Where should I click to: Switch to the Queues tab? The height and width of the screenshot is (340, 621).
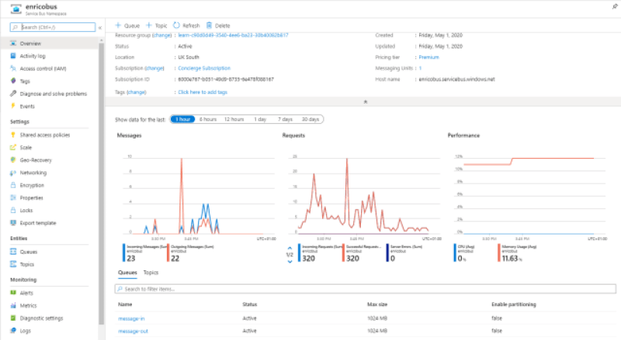pyautogui.click(x=127, y=273)
